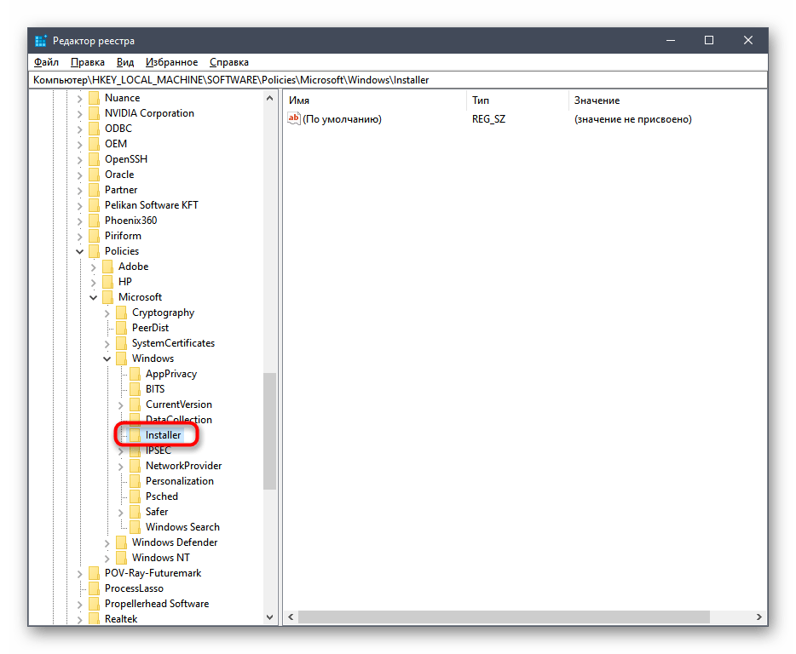This screenshot has height=654, width=796.
Task: Click the Psched folder icon
Action: tap(135, 496)
